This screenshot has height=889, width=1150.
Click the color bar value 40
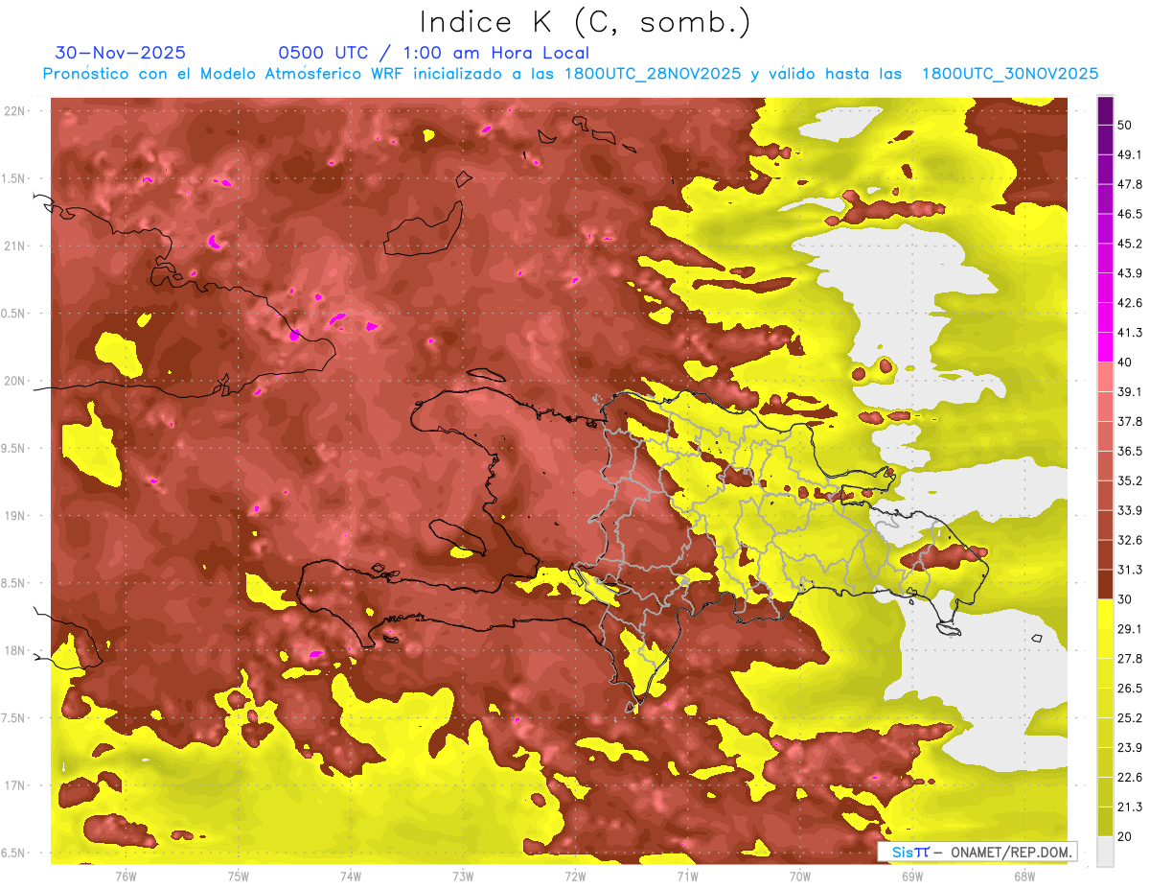(1125, 363)
